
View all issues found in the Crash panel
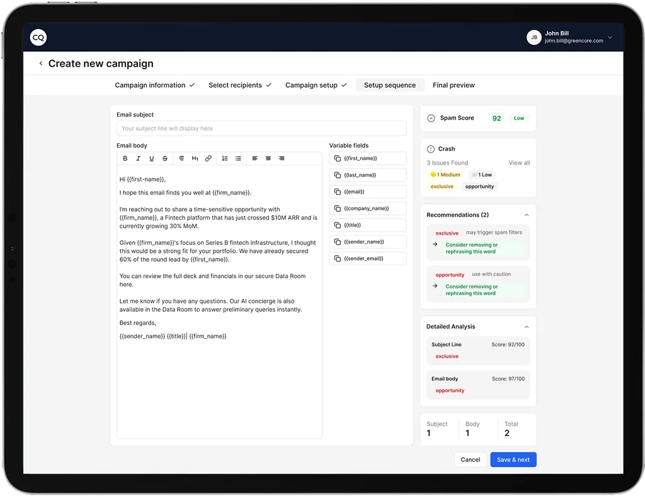(x=518, y=162)
